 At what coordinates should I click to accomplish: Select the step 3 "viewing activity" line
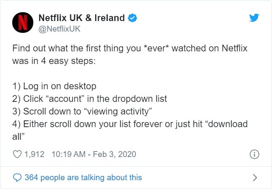pyautogui.click(x=82, y=112)
